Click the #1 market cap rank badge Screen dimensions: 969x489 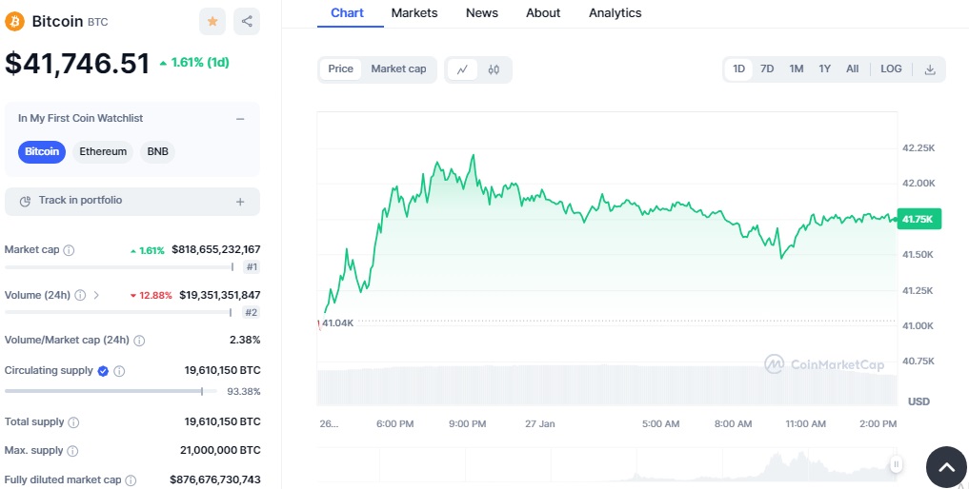tap(252, 267)
